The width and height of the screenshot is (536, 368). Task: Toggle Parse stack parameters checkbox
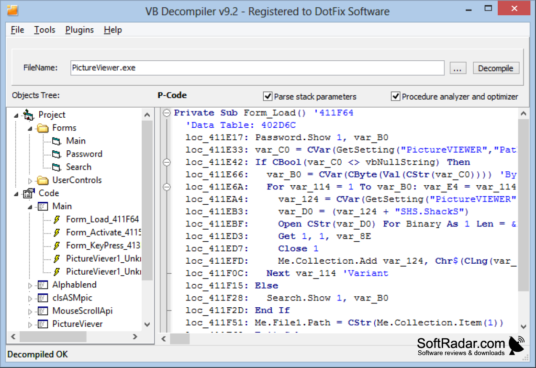[x=268, y=96]
